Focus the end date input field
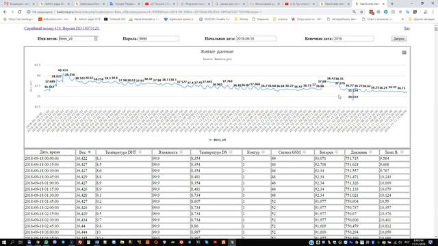This screenshot has height=246, width=438. click(353, 38)
